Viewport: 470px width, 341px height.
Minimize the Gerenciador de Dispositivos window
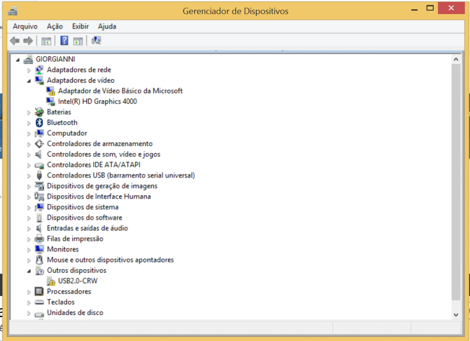(x=415, y=8)
